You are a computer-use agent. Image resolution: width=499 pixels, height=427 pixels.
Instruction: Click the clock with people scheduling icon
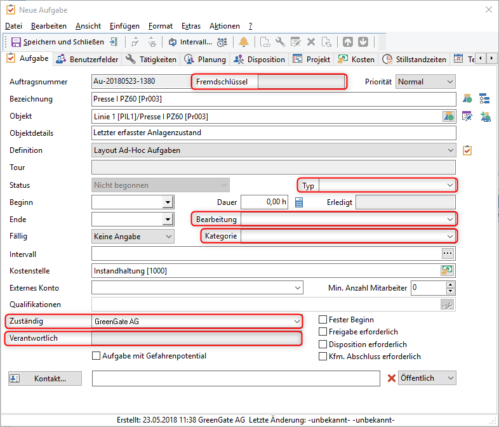click(222, 42)
